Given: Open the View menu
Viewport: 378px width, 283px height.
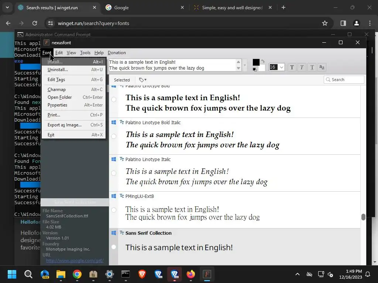Looking at the screenshot, I should point(71,53).
